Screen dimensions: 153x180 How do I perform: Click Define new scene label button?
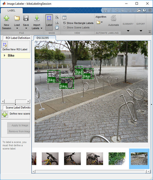click(5, 114)
